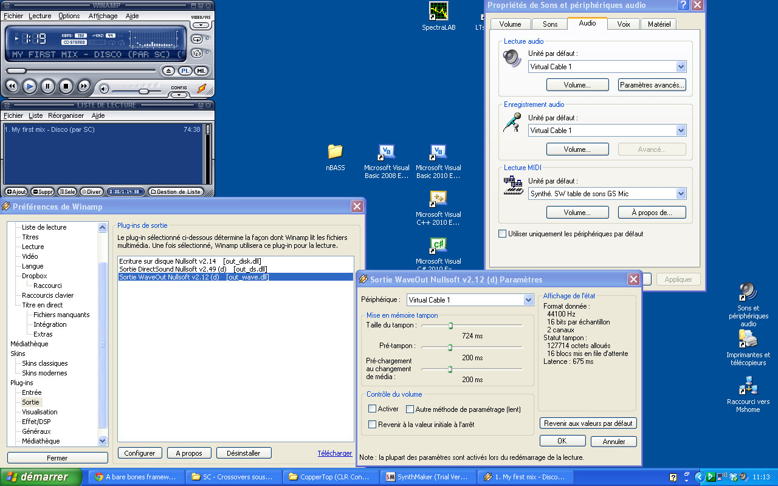Open the playlist Réorganiser menu
This screenshot has height=486, width=778.
click(x=66, y=115)
